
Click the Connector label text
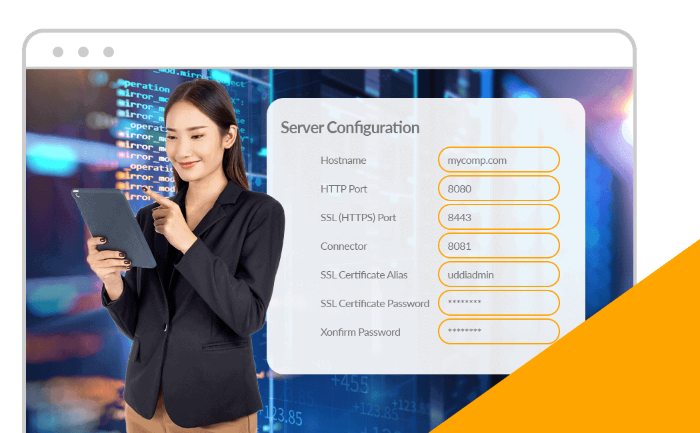pyautogui.click(x=344, y=246)
